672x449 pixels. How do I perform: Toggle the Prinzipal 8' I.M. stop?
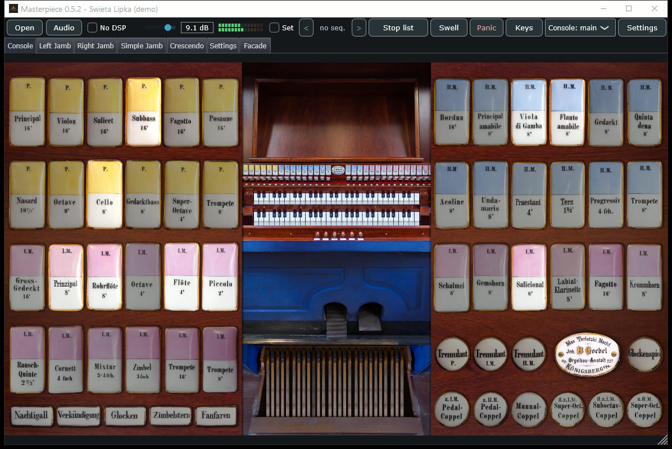click(66, 277)
